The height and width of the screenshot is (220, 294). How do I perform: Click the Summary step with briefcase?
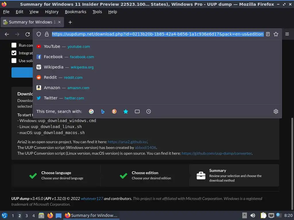pos(234,175)
